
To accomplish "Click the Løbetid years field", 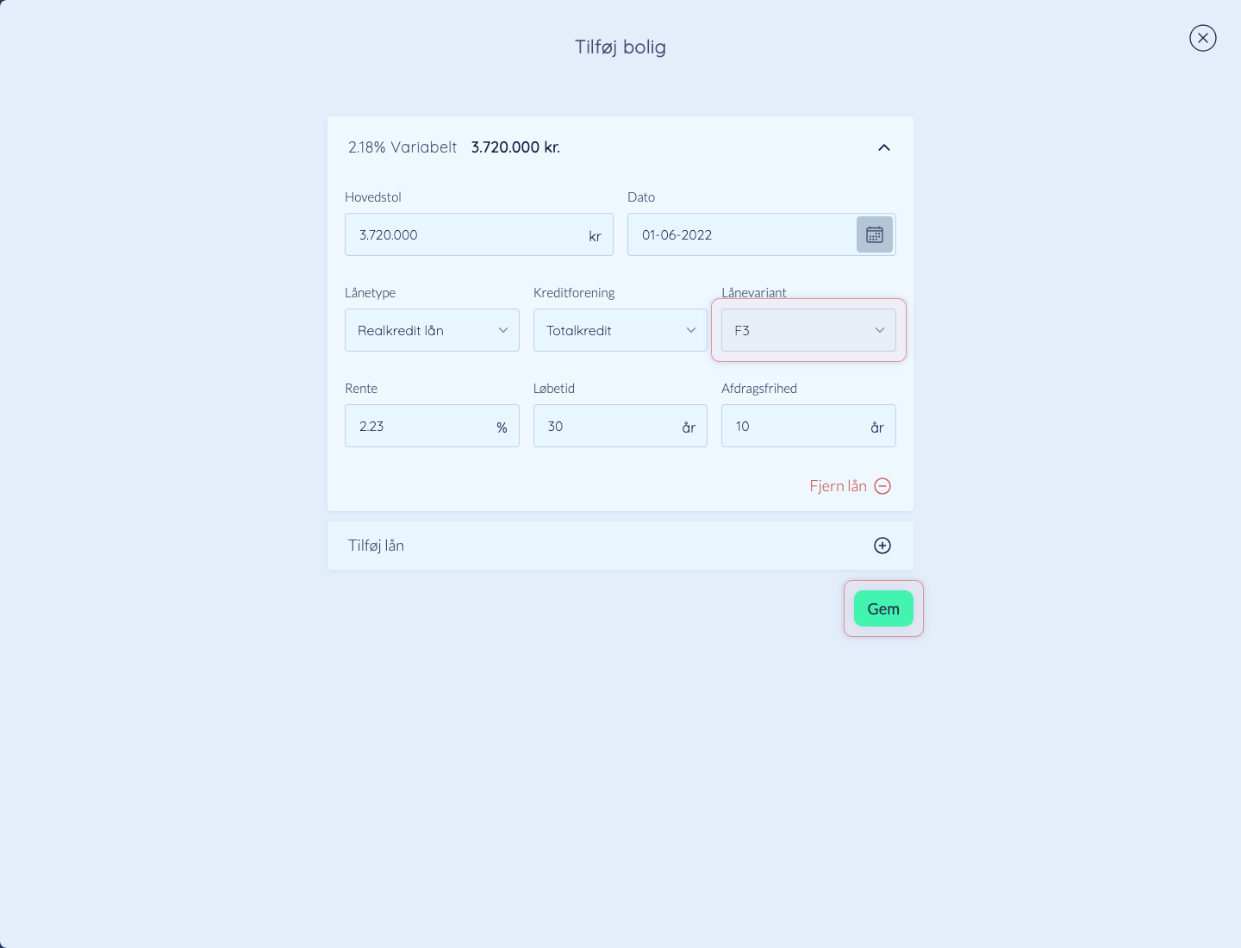I will pyautogui.click(x=620, y=426).
